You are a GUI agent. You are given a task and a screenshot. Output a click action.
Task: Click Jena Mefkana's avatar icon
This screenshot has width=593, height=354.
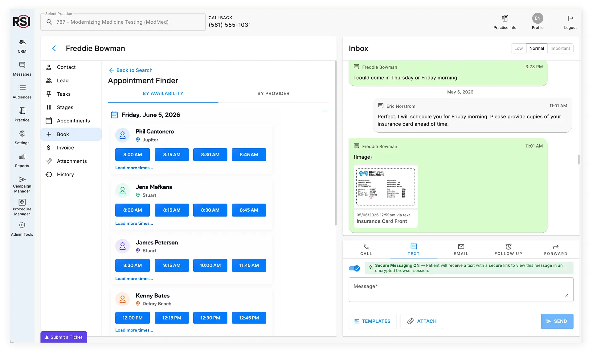pos(122,191)
